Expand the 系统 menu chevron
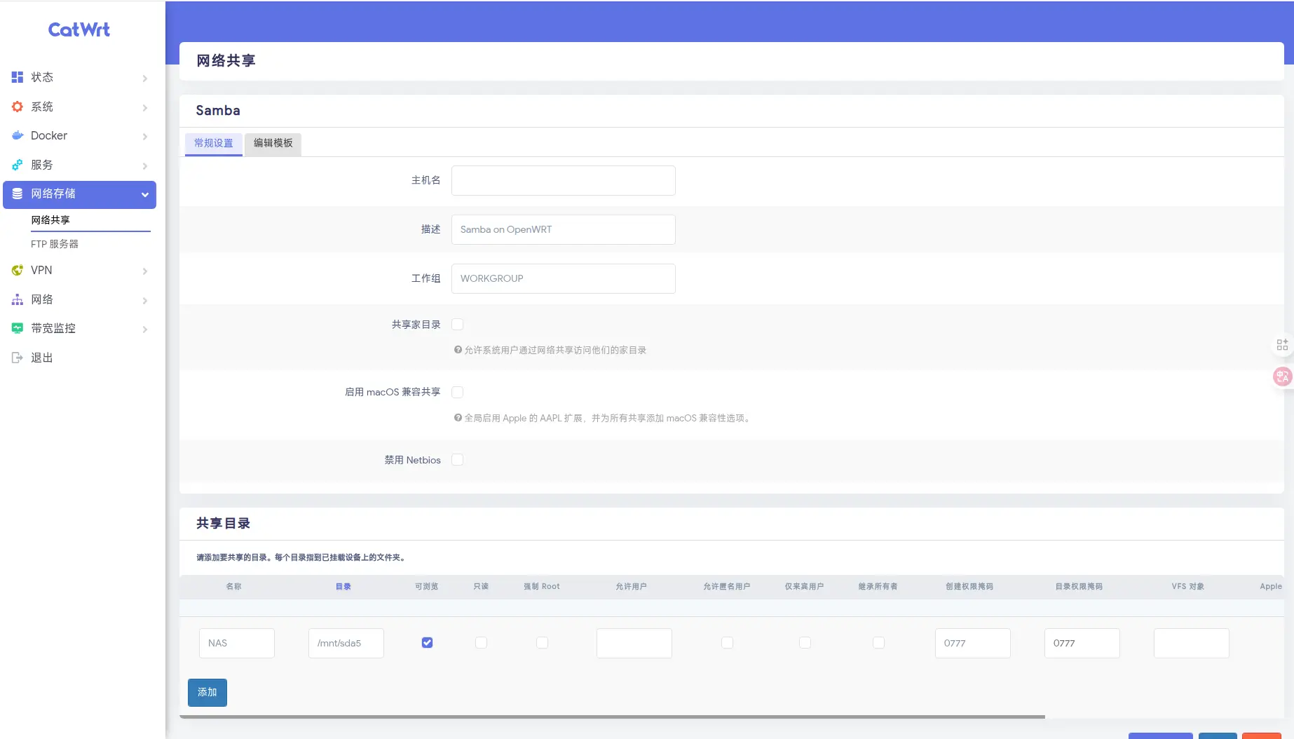This screenshot has width=1294, height=739. tap(145, 107)
